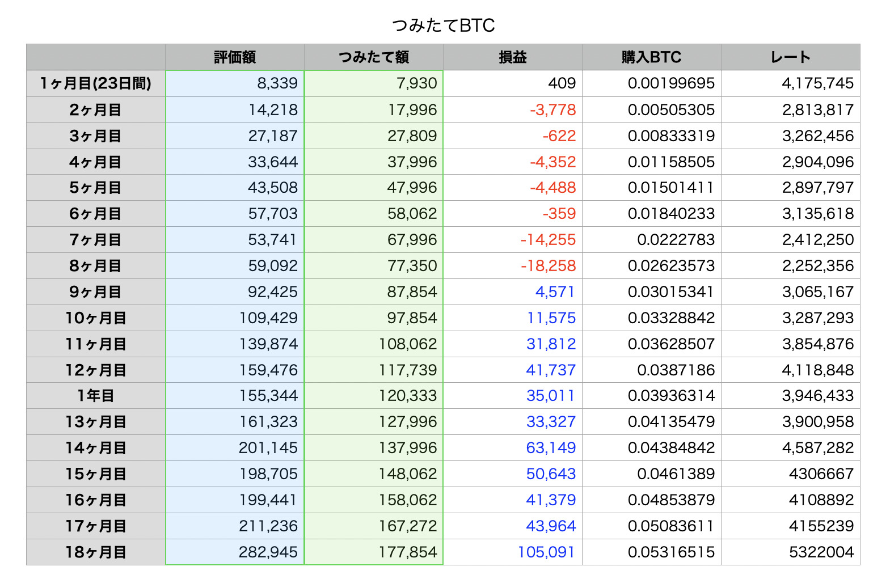
Task: Click the 15ヶ月目 row label
Action: click(96, 473)
